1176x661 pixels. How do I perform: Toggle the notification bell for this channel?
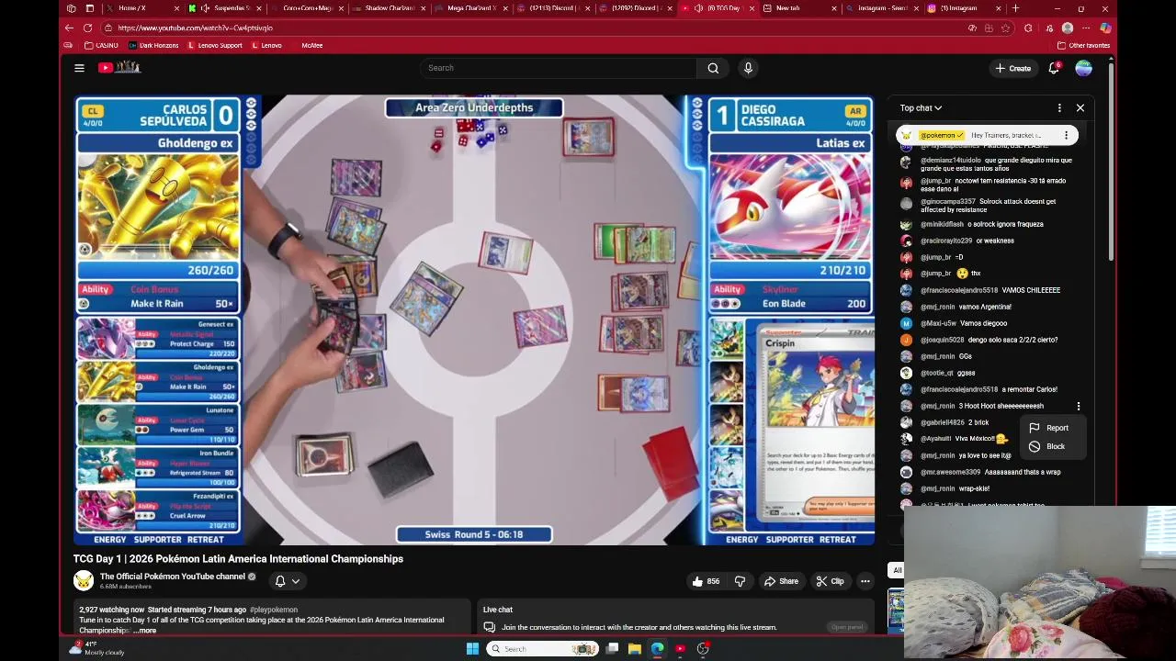pos(280,581)
